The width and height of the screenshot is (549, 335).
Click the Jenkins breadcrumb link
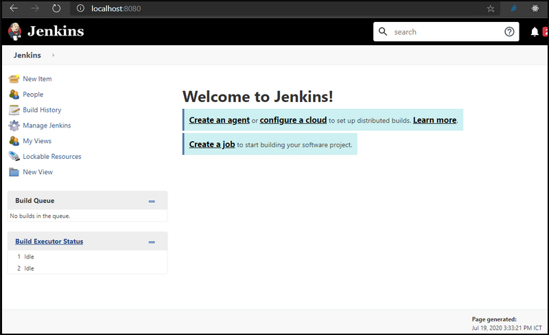27,55
